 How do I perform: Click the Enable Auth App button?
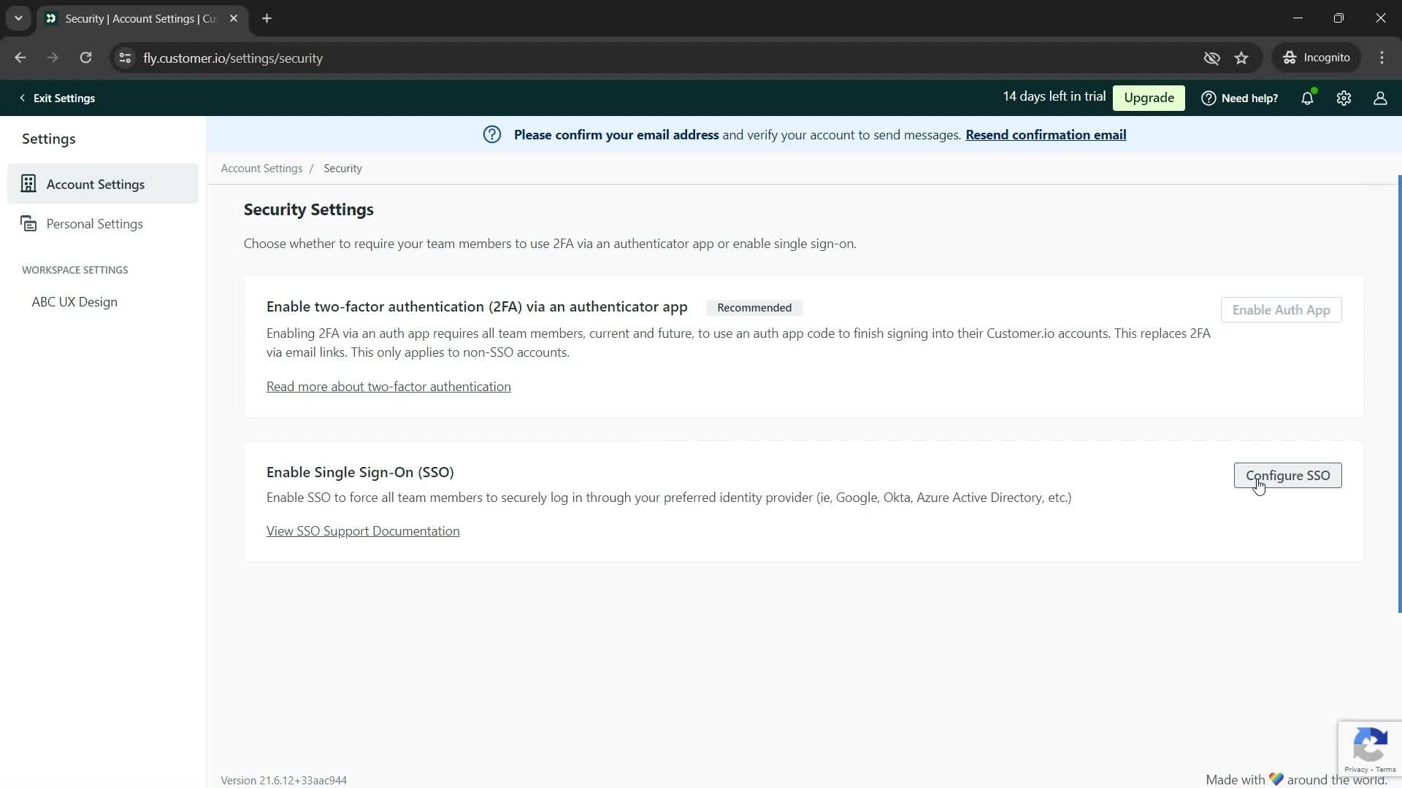(1281, 310)
